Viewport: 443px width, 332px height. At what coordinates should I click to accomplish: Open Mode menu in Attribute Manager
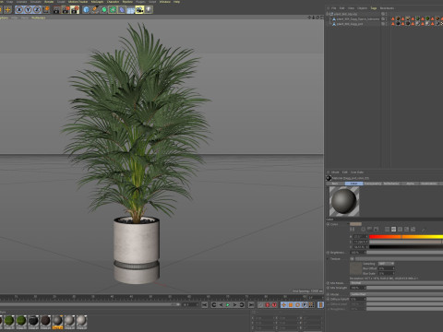(x=335, y=172)
